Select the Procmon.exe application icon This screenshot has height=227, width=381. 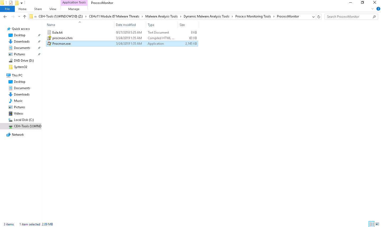pos(49,43)
